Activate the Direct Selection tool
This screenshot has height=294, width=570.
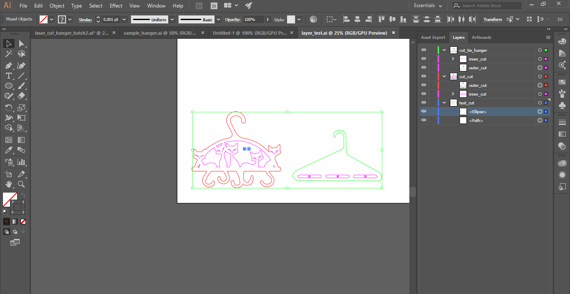[x=21, y=44]
